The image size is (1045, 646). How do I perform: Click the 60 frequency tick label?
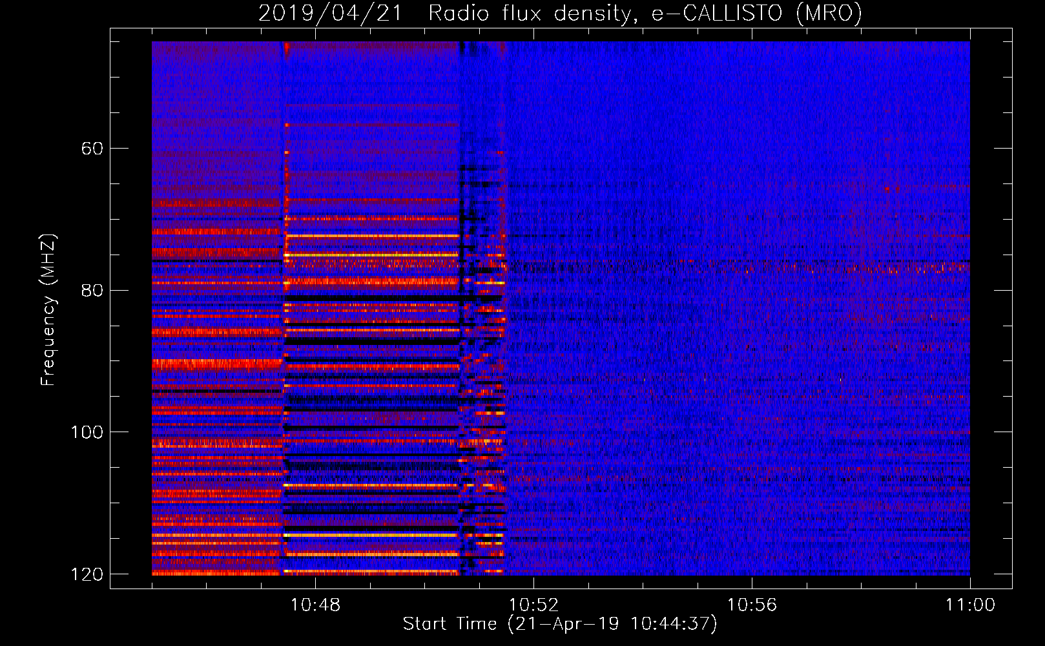click(x=92, y=149)
